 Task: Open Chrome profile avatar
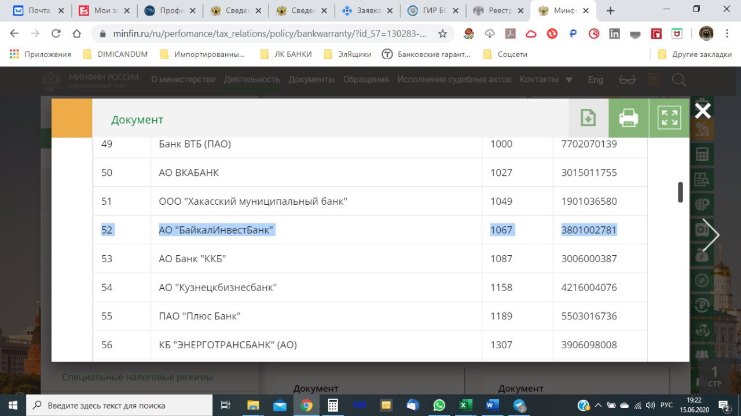pyautogui.click(x=706, y=34)
